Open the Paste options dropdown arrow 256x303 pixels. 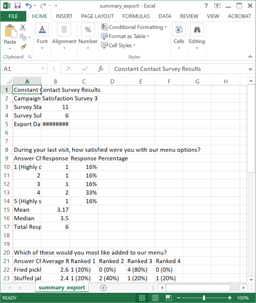(10, 48)
